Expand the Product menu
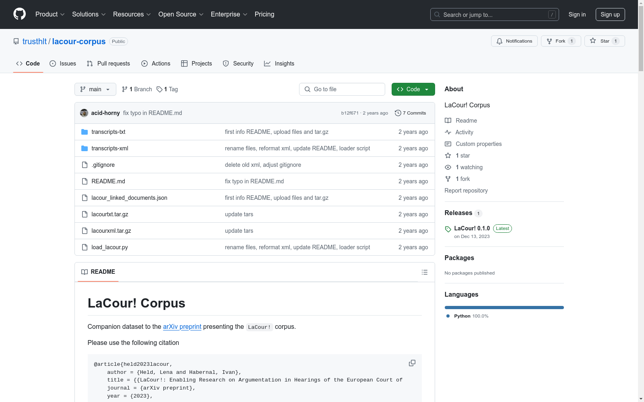The height and width of the screenshot is (402, 644). [50, 14]
